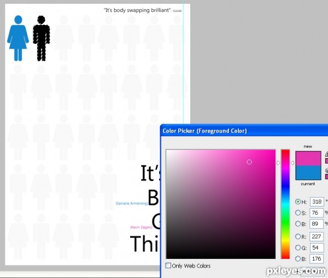
Task: Click the H value field showing 318
Action: point(317,202)
